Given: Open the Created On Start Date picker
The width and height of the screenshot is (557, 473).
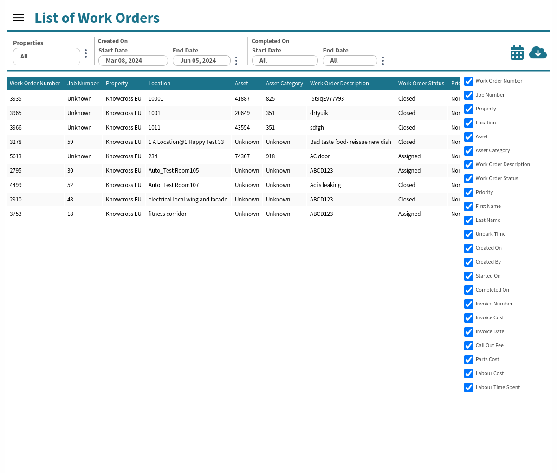Looking at the screenshot, I should pos(133,61).
